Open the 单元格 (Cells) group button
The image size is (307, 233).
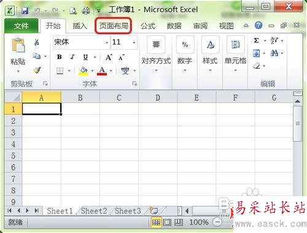[x=235, y=55]
